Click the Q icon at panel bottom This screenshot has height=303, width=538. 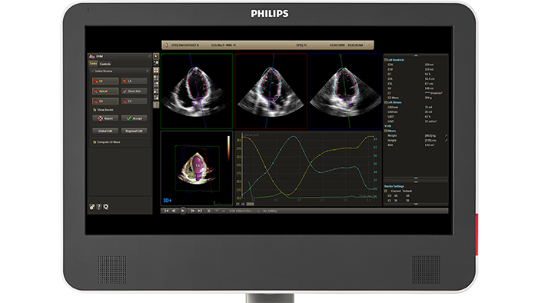point(106,207)
